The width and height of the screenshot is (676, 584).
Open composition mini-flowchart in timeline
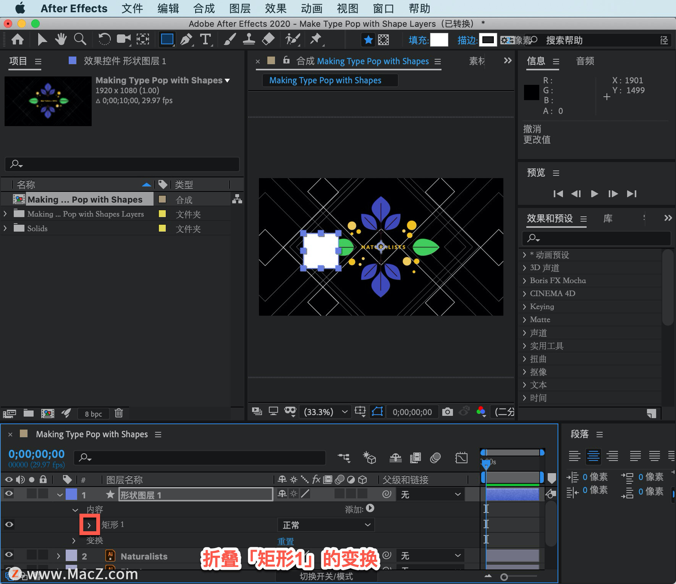tap(344, 457)
